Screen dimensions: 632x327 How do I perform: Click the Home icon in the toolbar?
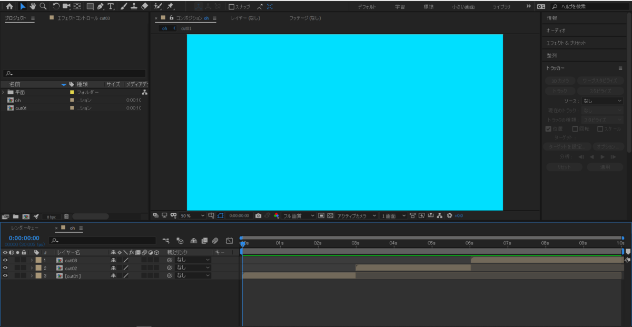pyautogui.click(x=9, y=7)
